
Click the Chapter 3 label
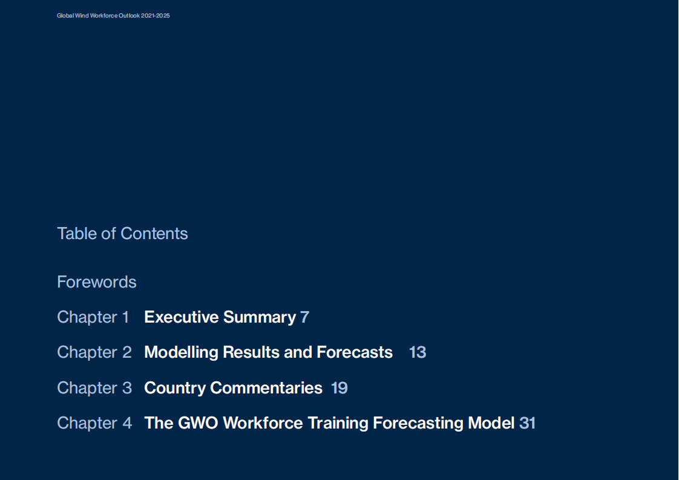pyautogui.click(x=94, y=388)
